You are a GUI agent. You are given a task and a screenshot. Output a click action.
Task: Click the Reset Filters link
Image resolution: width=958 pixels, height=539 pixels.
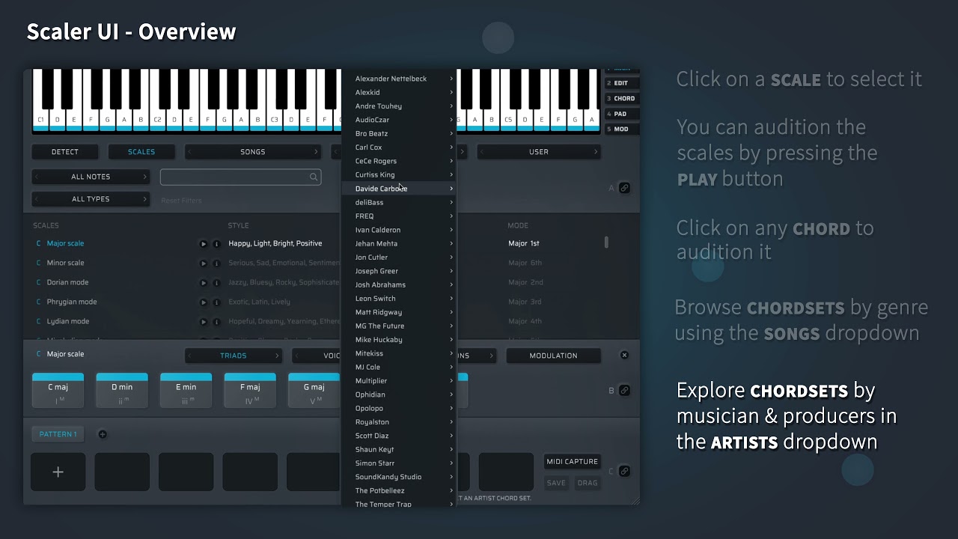181,201
